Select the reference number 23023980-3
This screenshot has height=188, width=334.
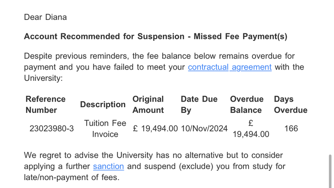point(51,129)
